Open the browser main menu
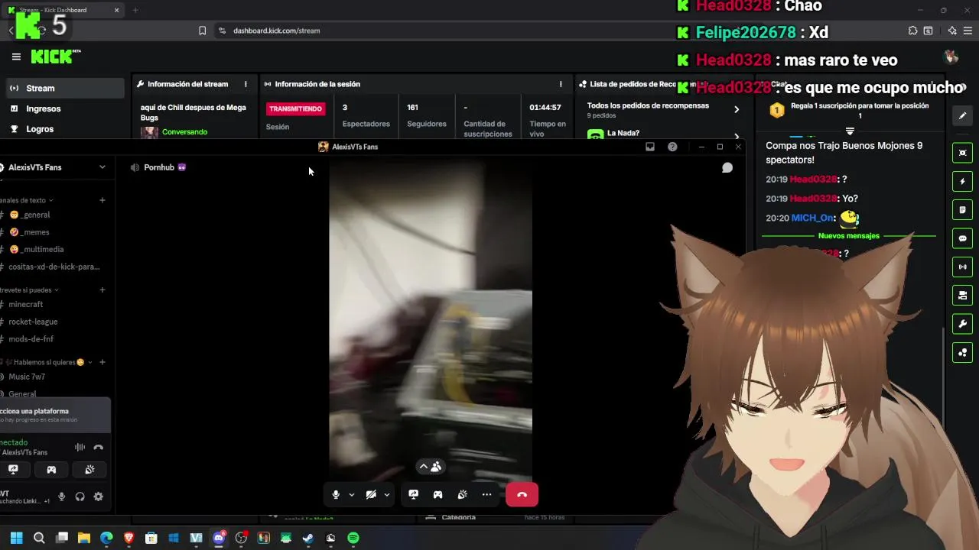 968,31
